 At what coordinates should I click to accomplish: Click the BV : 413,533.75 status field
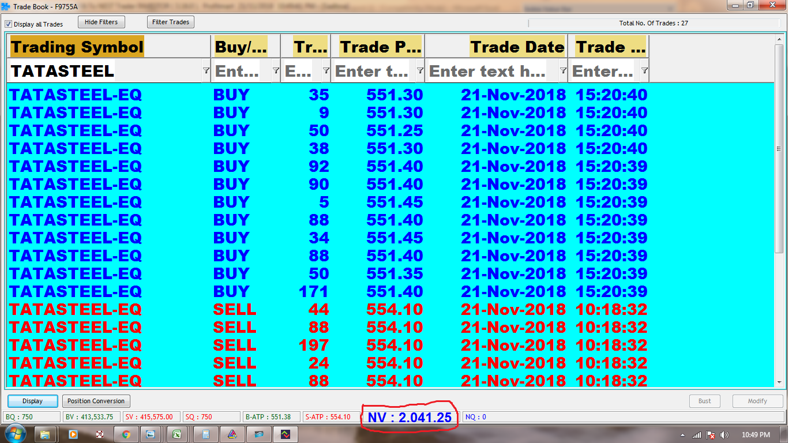click(x=91, y=416)
